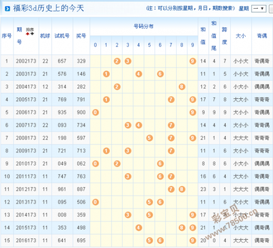This screenshot has width=273, height=248.
Task: Click orange ball 0 in row 2006173
Action: click(96, 112)
